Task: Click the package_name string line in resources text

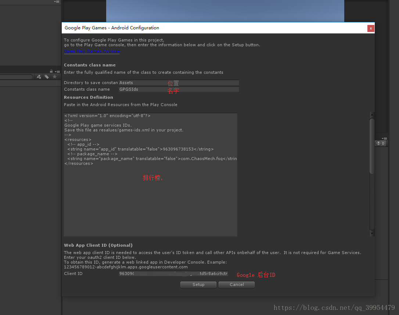Action: tap(152, 159)
